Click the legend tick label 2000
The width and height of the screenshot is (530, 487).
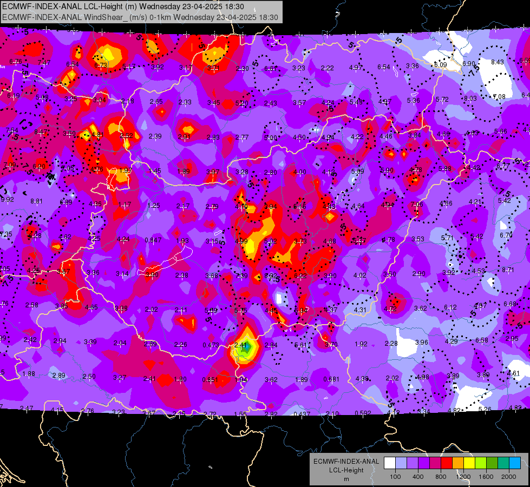(509, 477)
